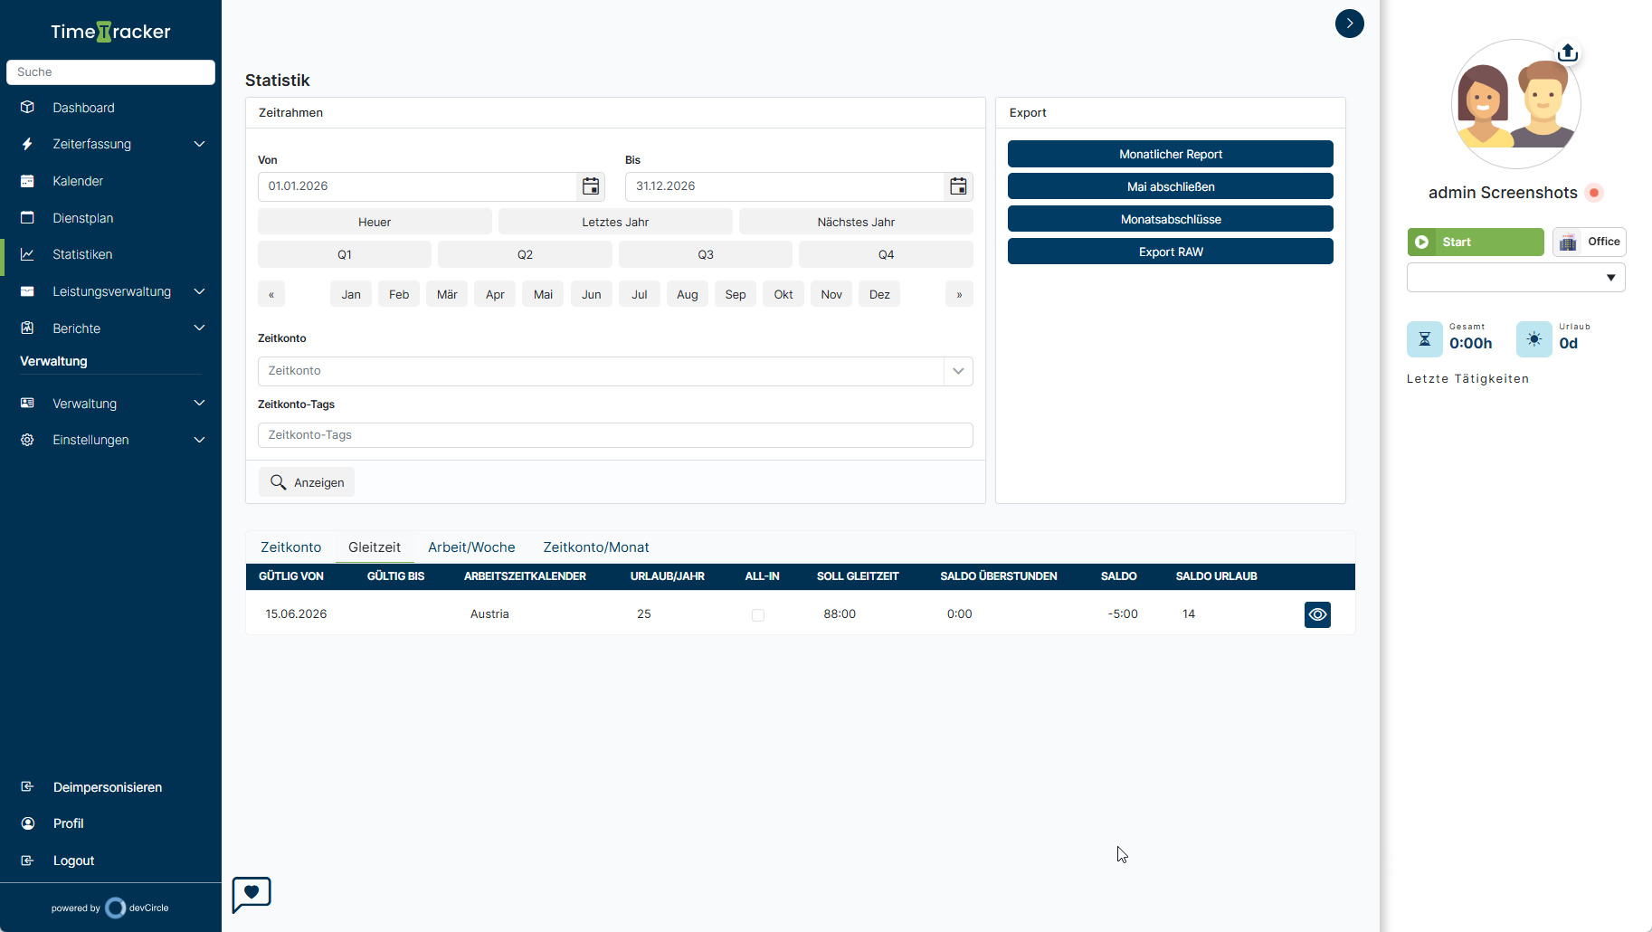Click the Profil user icon
Screen dimensions: 1652x932
pos(27,823)
